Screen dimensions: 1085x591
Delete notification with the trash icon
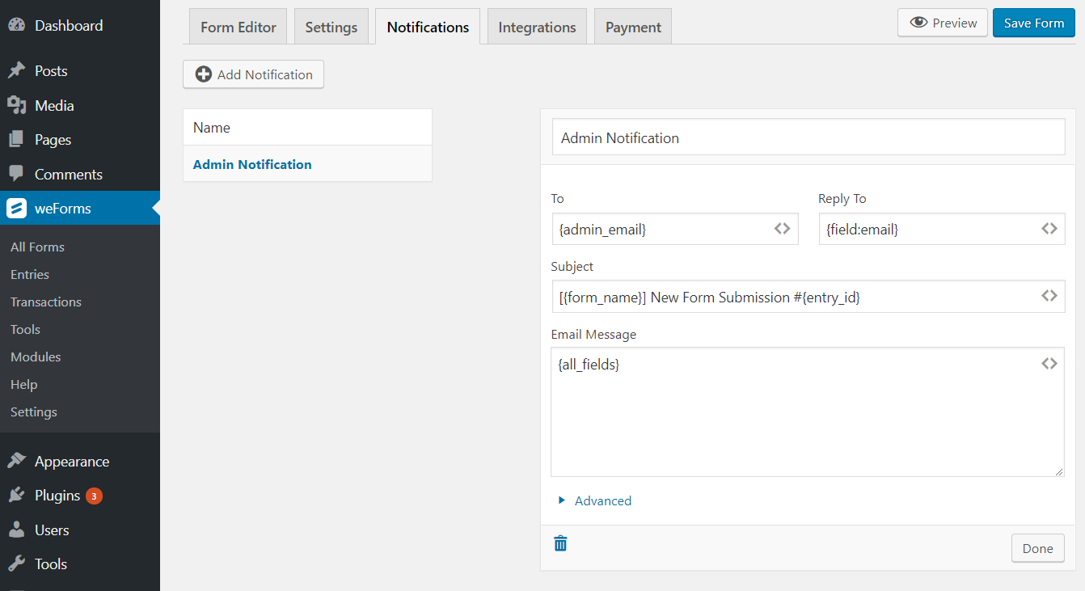point(560,543)
